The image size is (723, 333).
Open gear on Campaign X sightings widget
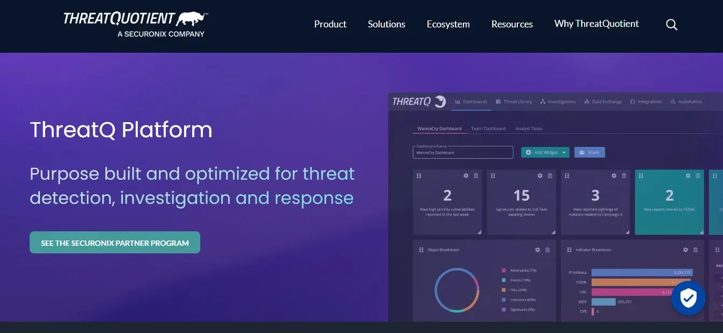pyautogui.click(x=614, y=176)
